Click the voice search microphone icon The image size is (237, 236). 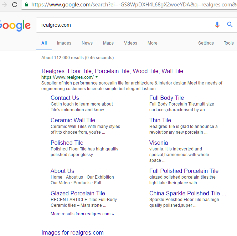217,25
